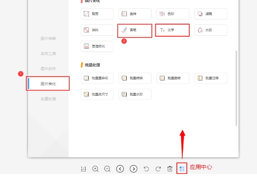Open 批量改尺寸 batch resize
The height and width of the screenshot is (176, 257).
(x=97, y=94)
